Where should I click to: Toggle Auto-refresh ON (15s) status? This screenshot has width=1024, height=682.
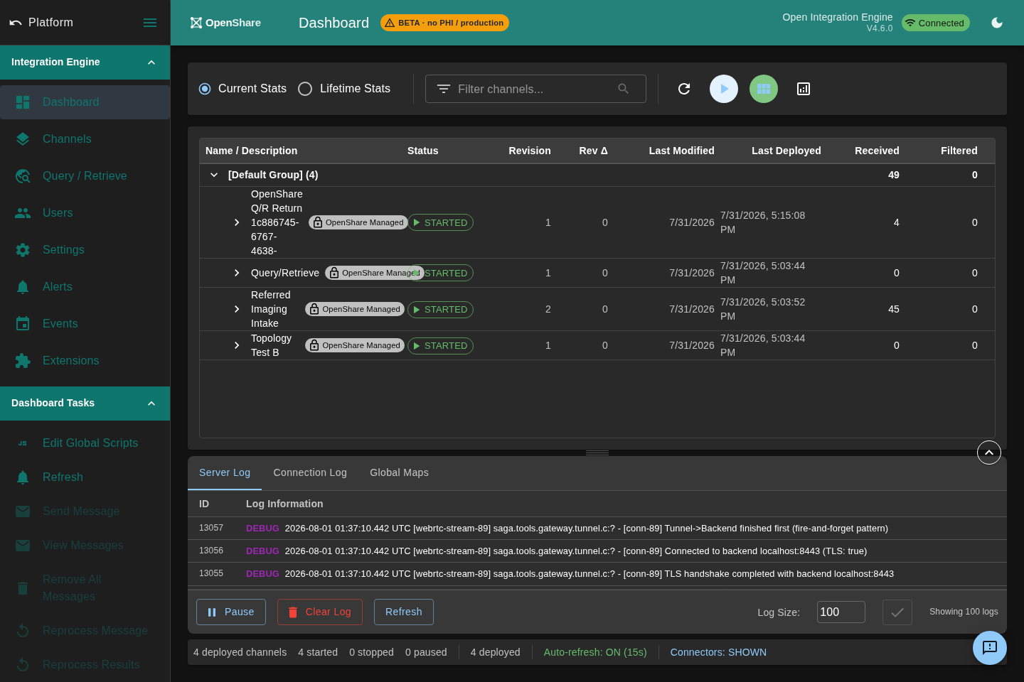click(595, 652)
